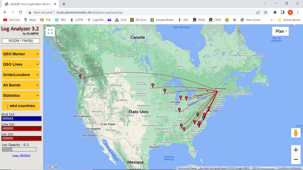The width and height of the screenshot is (303, 170).
Task: Bookmark this page with the star
Action: coord(266,12)
